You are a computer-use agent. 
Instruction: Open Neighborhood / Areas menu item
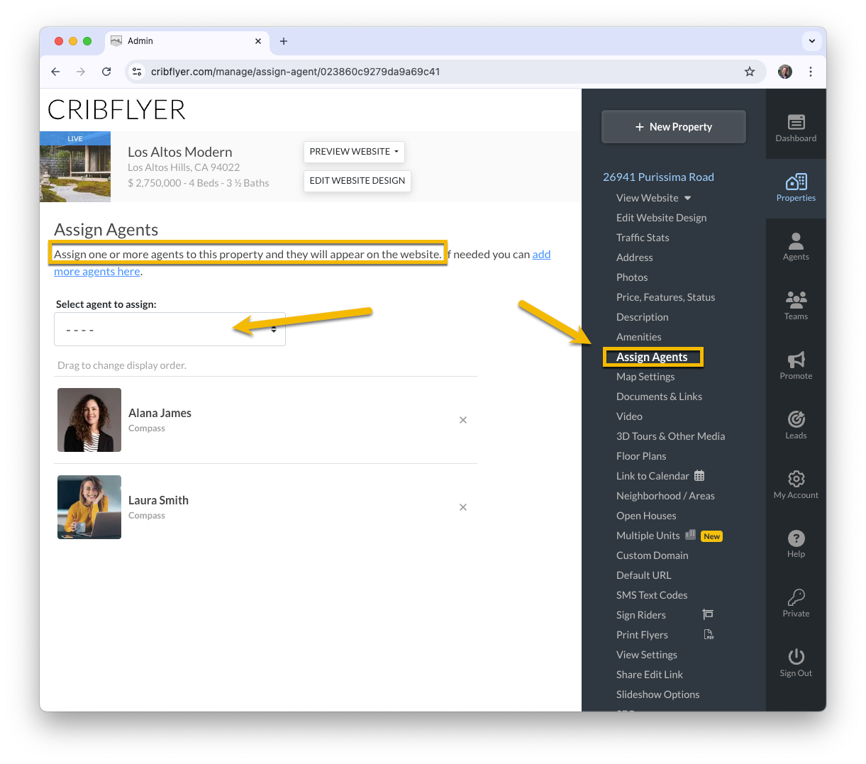coord(665,496)
